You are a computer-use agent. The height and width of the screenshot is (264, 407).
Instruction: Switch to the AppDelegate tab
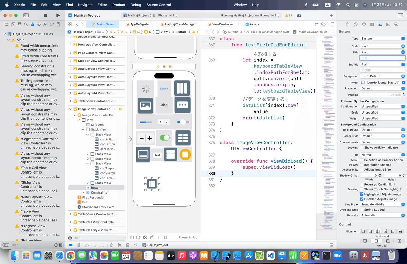(137, 24)
